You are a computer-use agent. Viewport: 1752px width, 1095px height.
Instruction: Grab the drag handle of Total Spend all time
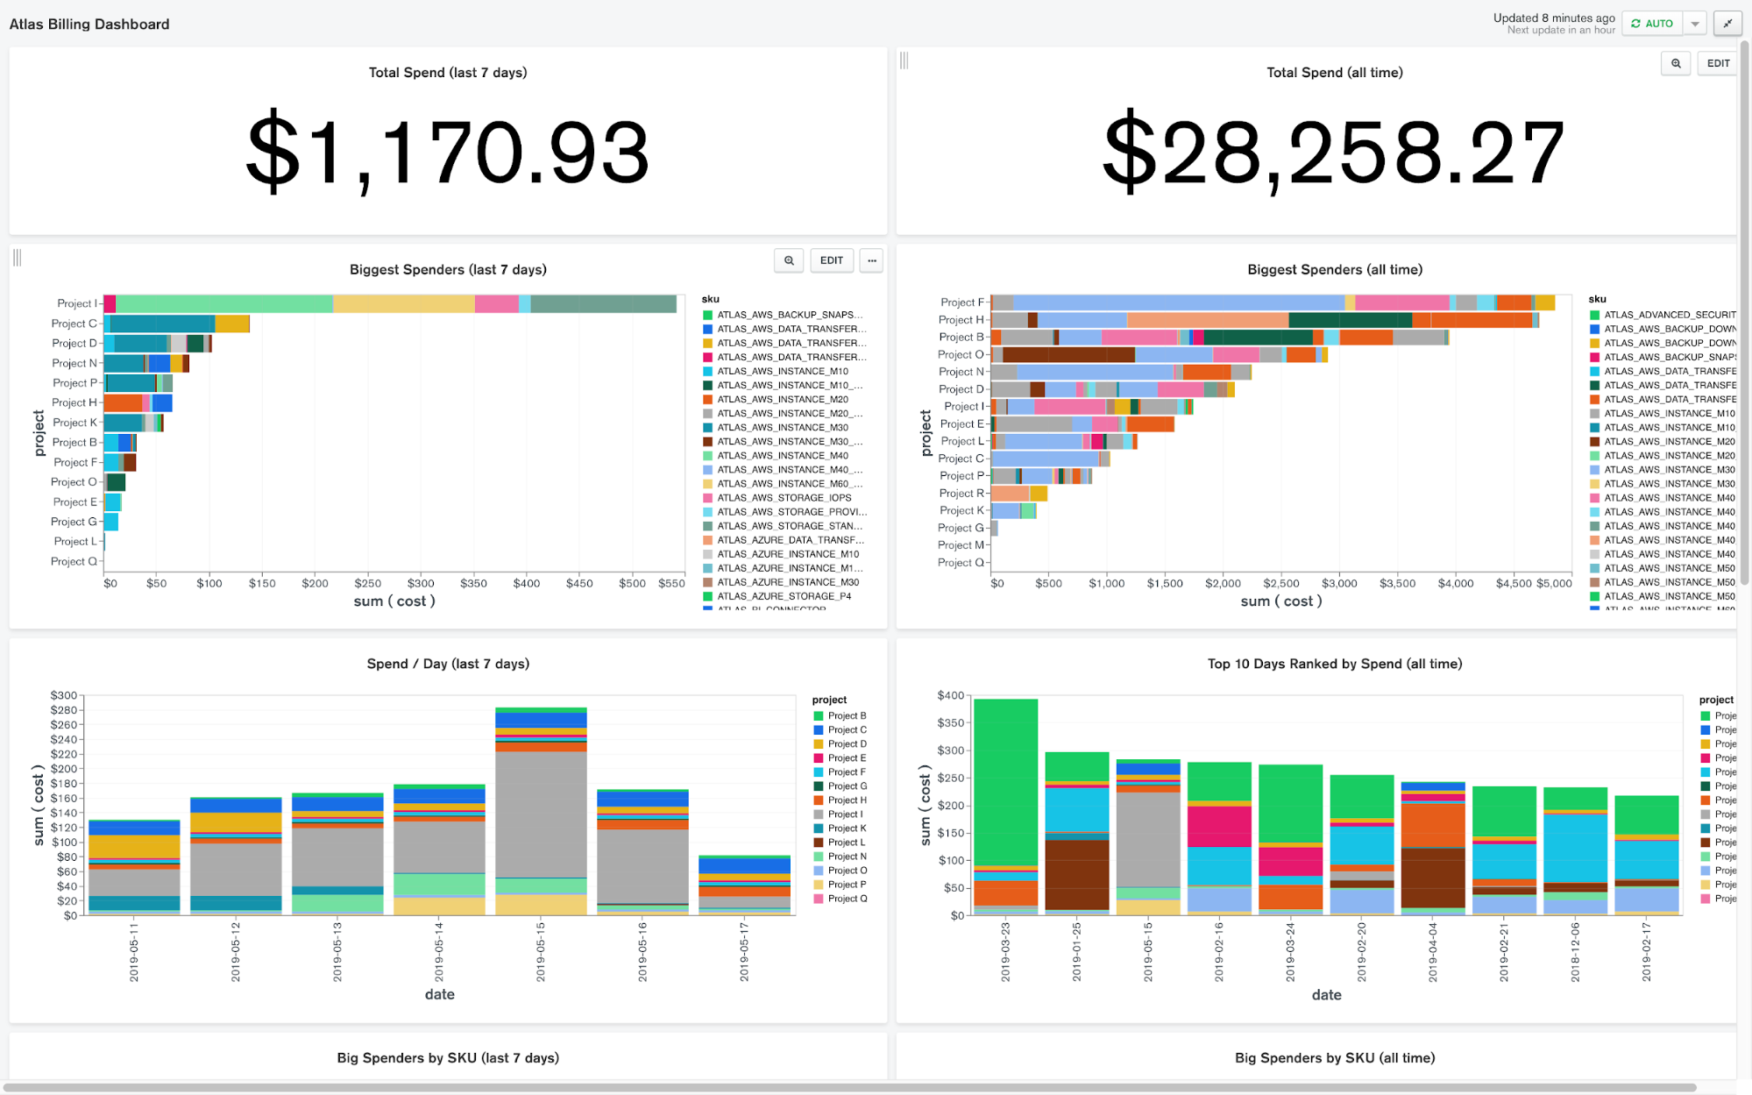(904, 60)
